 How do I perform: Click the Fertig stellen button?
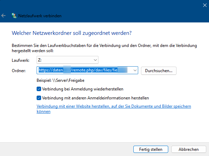tap(150, 149)
